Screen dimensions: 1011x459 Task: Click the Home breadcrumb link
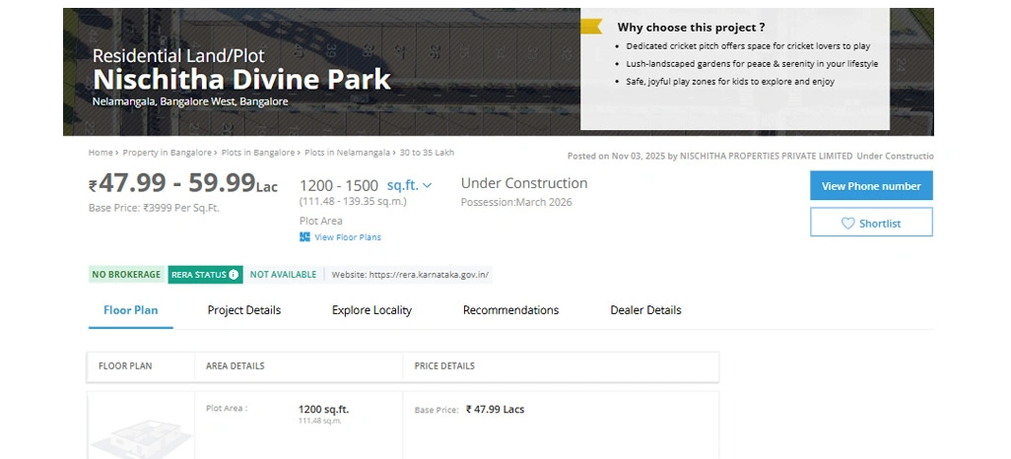[x=100, y=153]
